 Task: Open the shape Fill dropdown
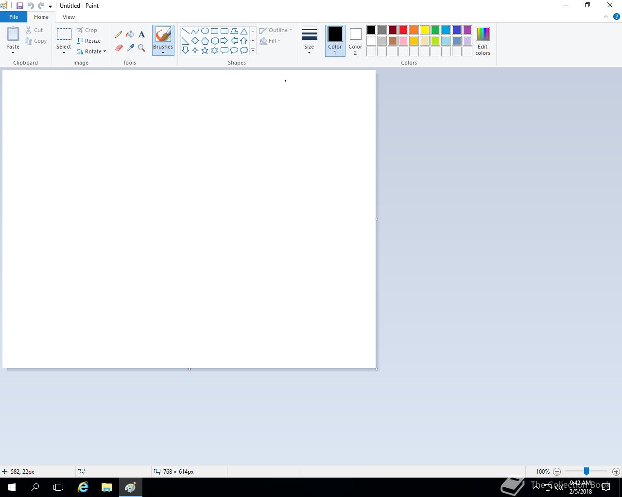[x=270, y=41]
